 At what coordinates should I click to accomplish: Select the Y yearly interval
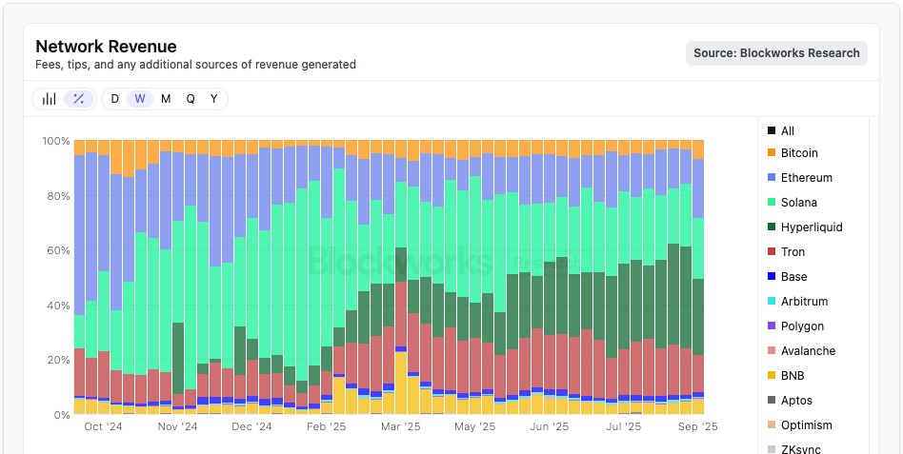point(213,99)
